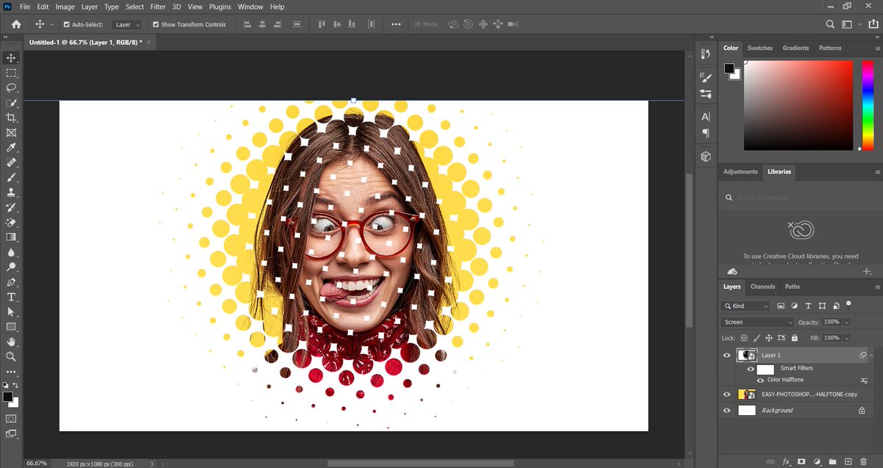Switch to the Paths tab
Image resolution: width=883 pixels, height=468 pixels.
(x=792, y=287)
